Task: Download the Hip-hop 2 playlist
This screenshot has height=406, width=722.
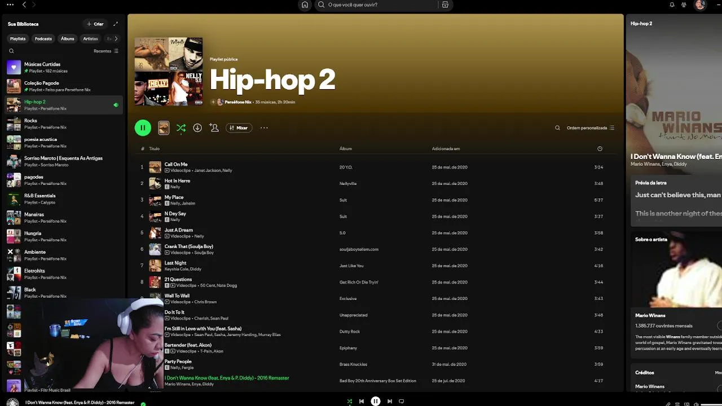Action: coord(197,128)
